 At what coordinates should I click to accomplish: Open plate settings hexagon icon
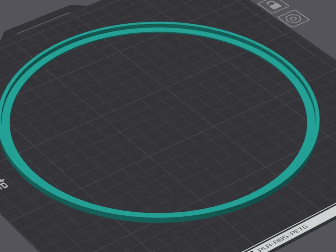(293, 18)
